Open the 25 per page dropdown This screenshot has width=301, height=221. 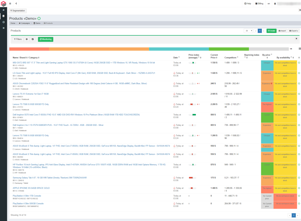[x=248, y=31]
